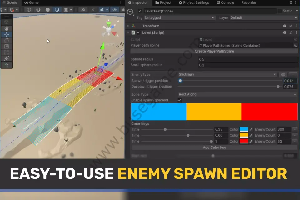The width and height of the screenshot is (300, 200).
Task: Switch to the Console tab
Action: (225, 2)
